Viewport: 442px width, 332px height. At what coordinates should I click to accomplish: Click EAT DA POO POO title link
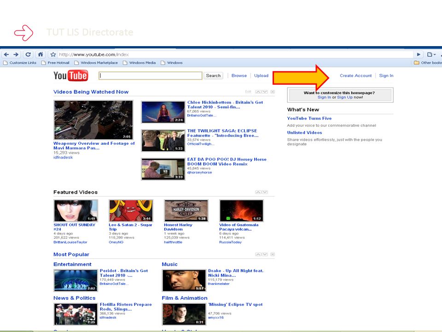tap(227, 162)
